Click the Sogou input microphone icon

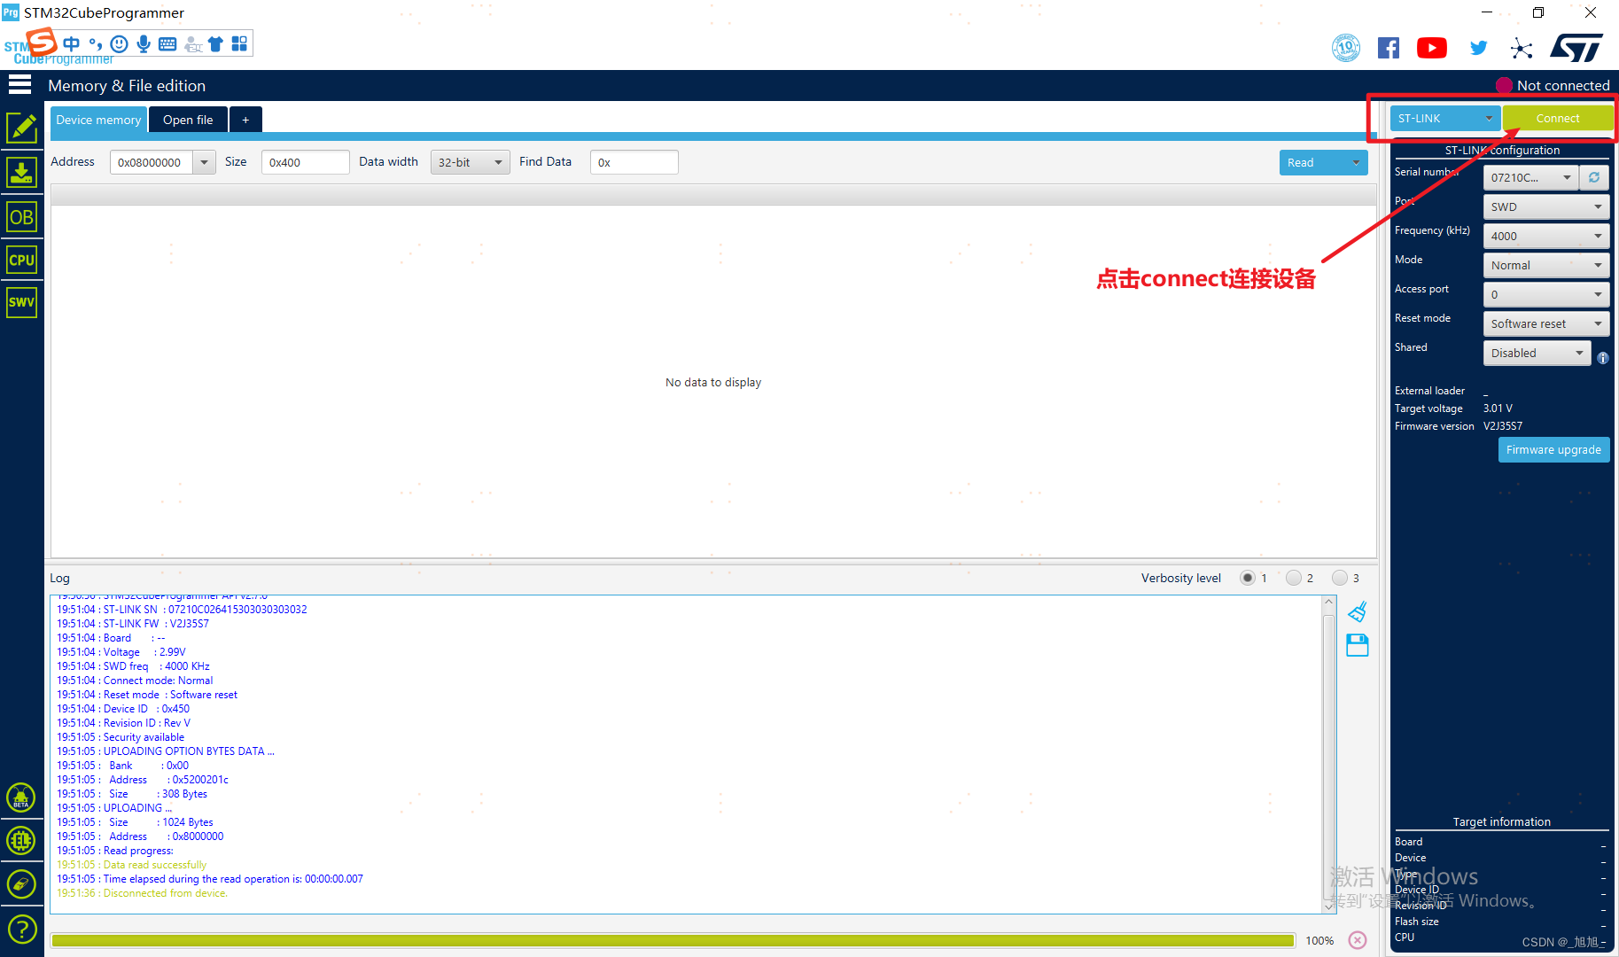[144, 43]
